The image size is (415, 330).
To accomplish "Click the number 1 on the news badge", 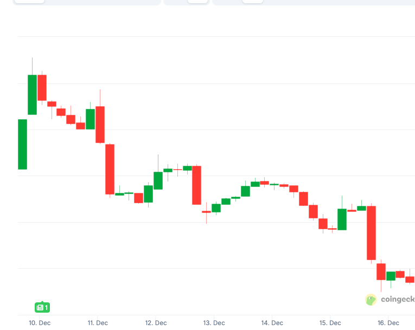I will (x=47, y=308).
